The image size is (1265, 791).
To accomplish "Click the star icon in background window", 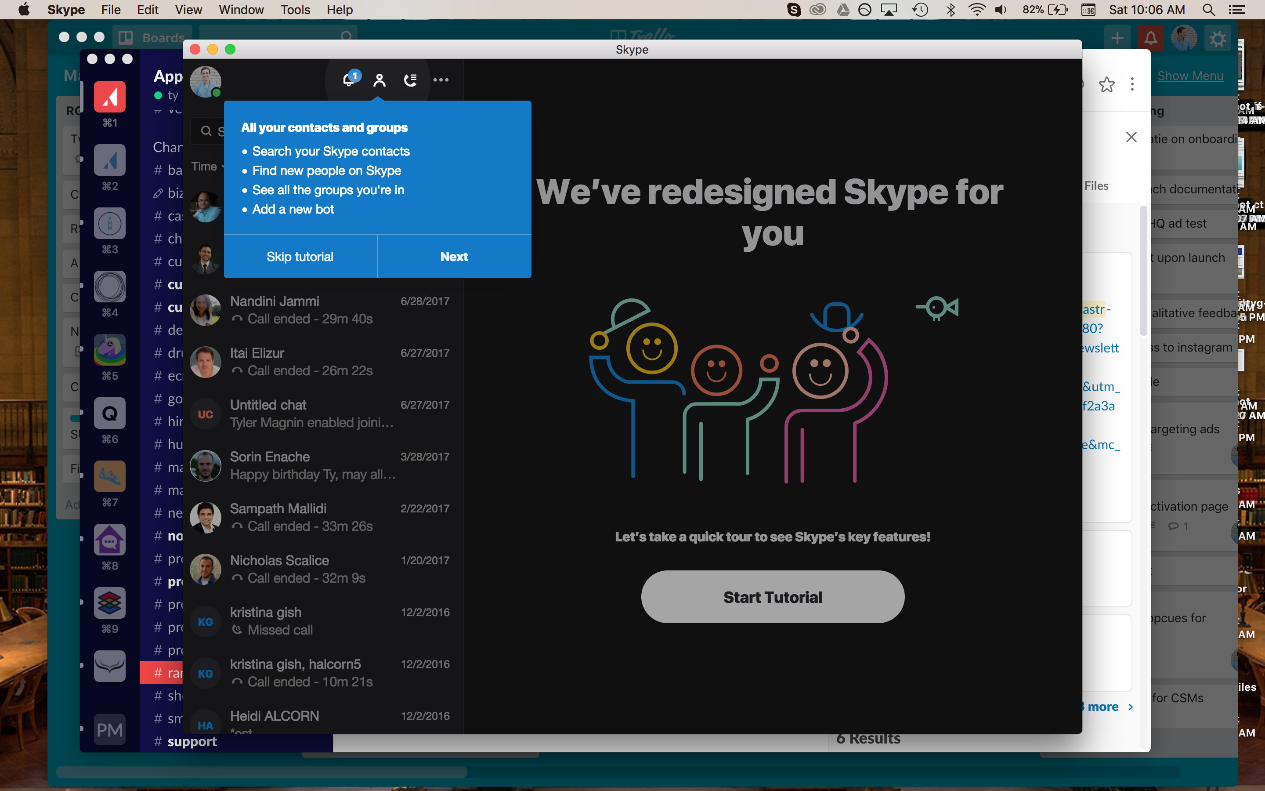I will click(1106, 84).
